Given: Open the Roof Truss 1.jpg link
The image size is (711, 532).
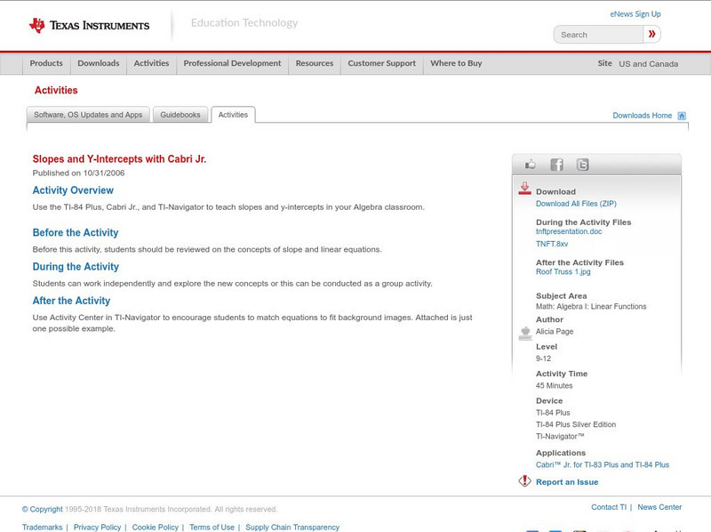Looking at the screenshot, I should coord(563,271).
